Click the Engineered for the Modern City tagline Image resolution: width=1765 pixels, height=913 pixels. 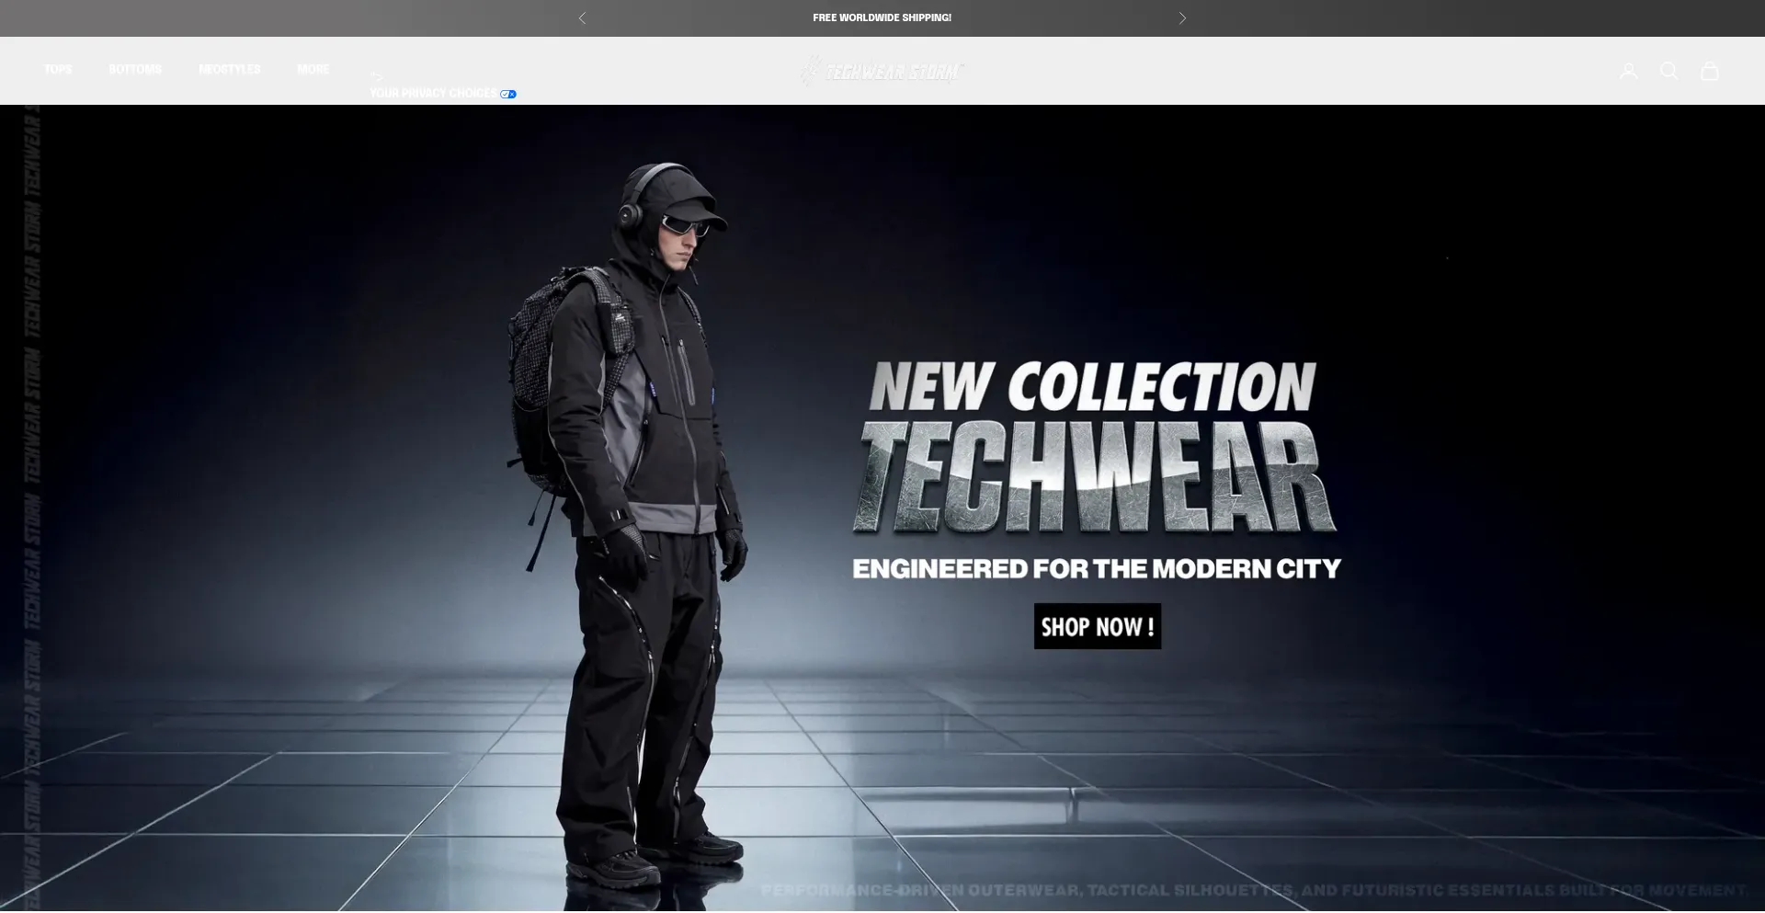[1097, 568]
